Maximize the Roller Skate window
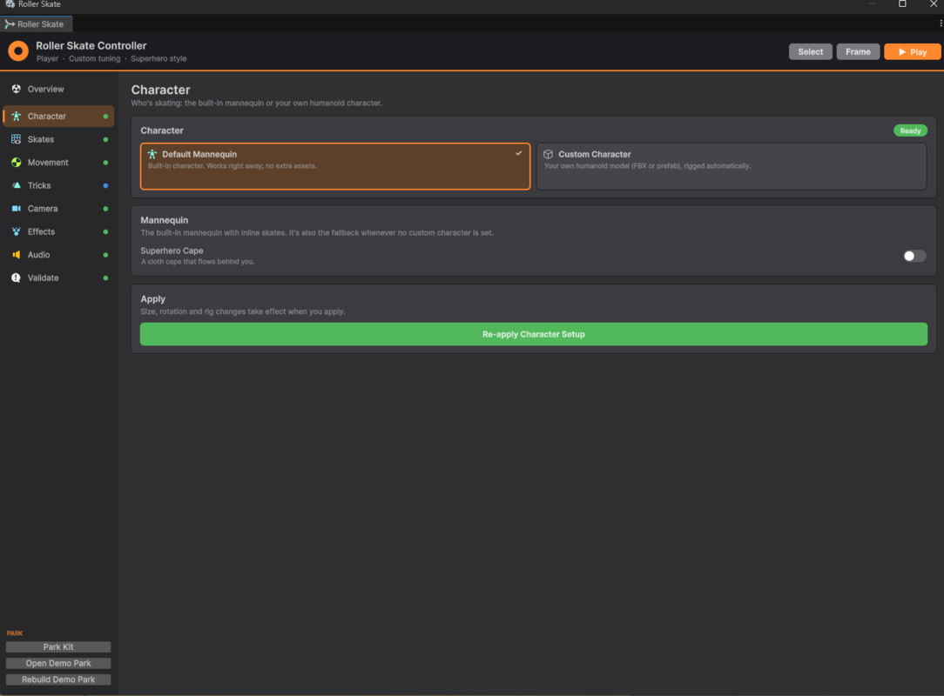 [902, 4]
